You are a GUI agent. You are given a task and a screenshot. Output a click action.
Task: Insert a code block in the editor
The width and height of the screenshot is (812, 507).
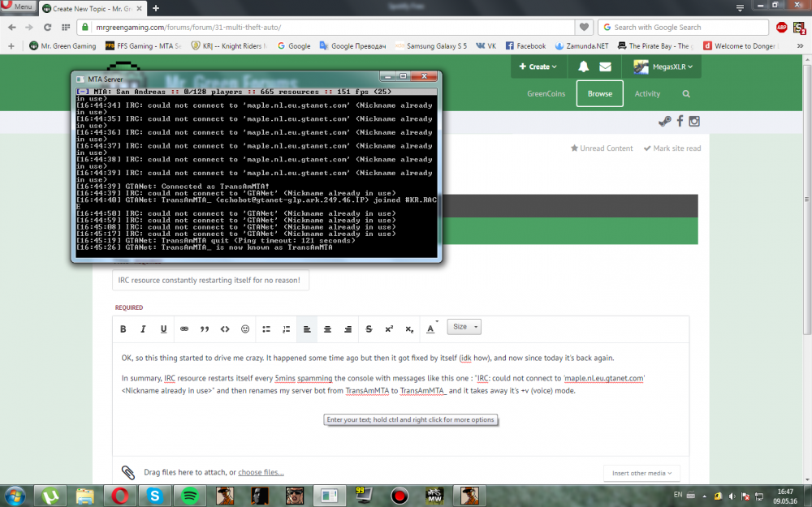coord(225,329)
